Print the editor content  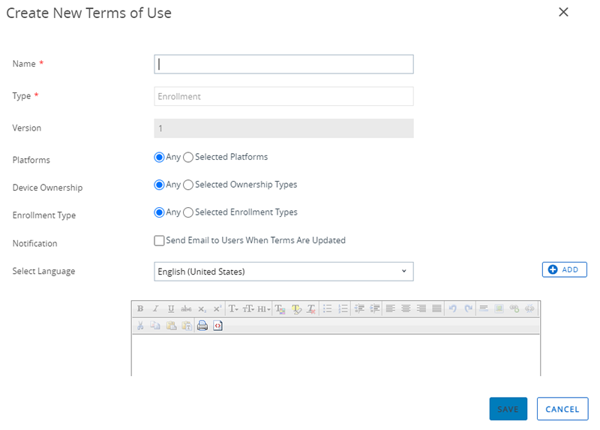point(202,326)
